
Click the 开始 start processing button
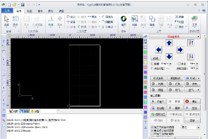pyautogui.click(x=158, y=101)
